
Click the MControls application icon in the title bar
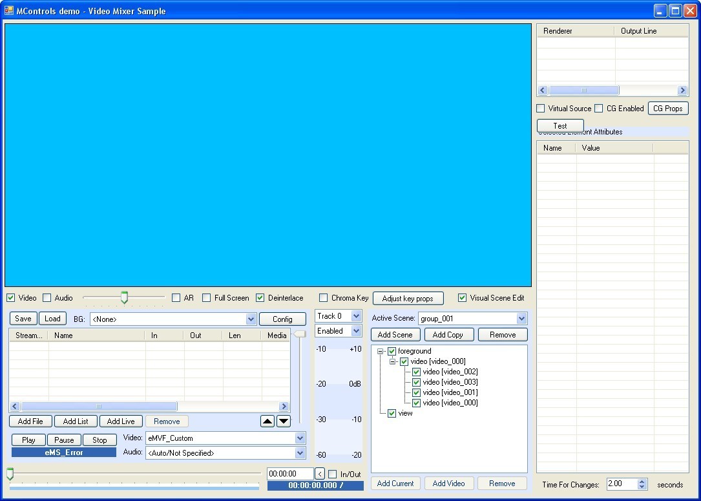[x=8, y=10]
